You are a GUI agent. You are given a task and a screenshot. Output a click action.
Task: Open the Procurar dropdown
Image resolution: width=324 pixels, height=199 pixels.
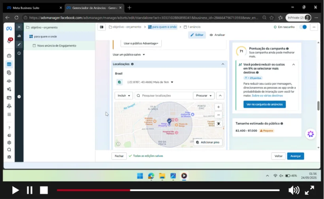203,96
